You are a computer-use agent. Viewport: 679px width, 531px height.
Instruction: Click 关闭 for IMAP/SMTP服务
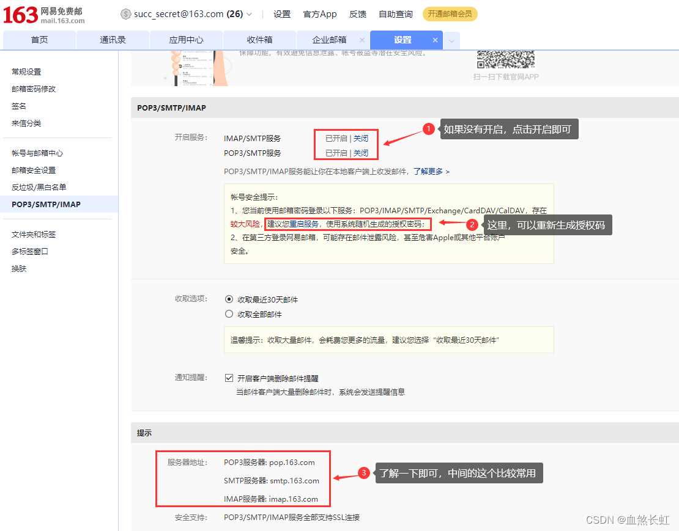pos(361,139)
